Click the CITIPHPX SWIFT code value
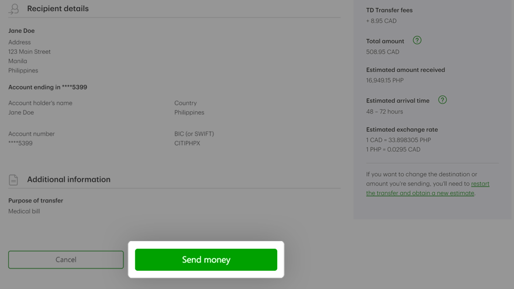 [x=187, y=143]
